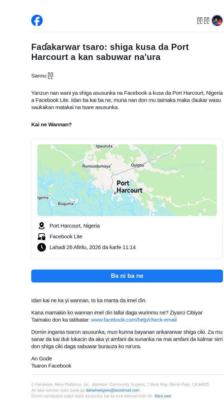Click the Buguma label on the map
The image size is (224, 416).
(66, 204)
